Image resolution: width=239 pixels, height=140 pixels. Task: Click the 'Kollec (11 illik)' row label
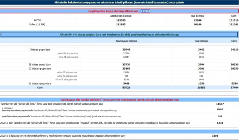click(x=37, y=24)
